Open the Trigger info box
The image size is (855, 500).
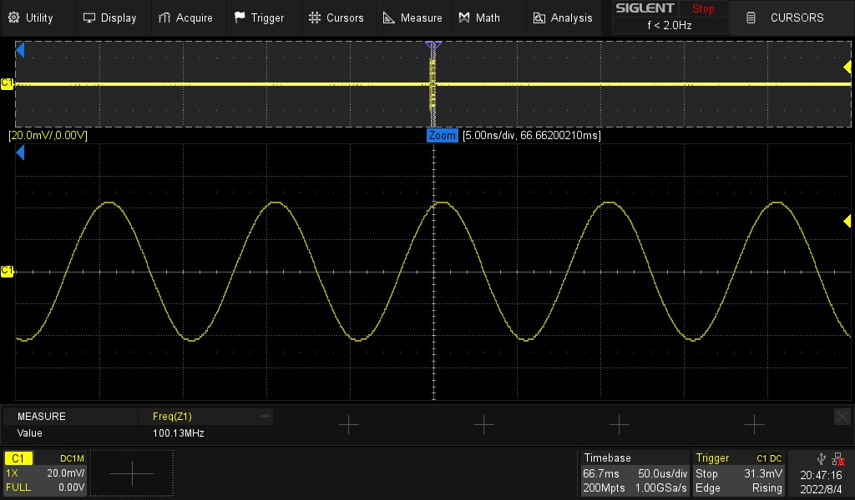click(x=739, y=473)
